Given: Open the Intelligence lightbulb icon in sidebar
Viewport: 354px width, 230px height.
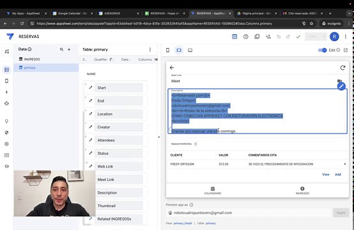Looking at the screenshot, I should 6,121.
